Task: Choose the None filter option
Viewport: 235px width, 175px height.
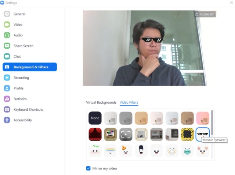Action: coord(95,118)
